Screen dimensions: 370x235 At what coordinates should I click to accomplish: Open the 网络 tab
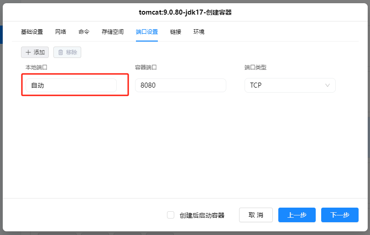click(61, 32)
